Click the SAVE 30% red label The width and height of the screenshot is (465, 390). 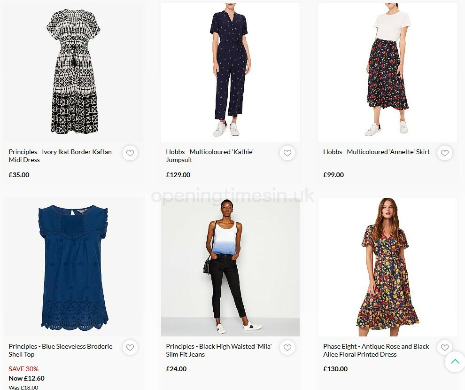23,369
